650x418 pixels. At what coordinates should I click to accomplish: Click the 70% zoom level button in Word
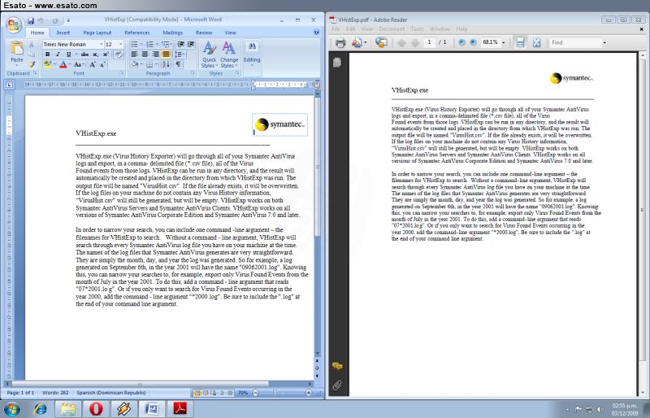click(243, 392)
